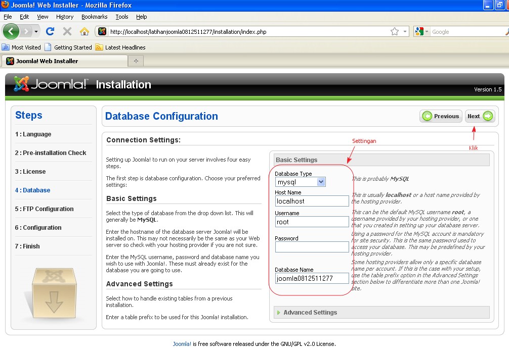Image resolution: width=509 pixels, height=355 pixels.
Task: Open the Help menu
Action: coord(142,17)
